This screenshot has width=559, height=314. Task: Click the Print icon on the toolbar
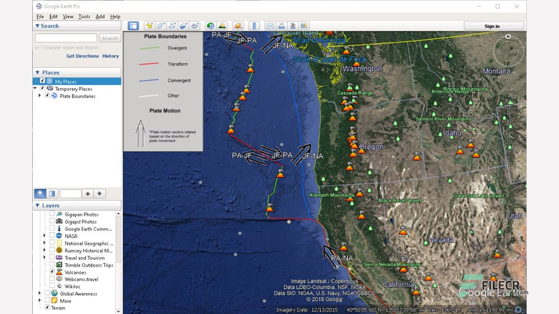pyautogui.click(x=282, y=26)
